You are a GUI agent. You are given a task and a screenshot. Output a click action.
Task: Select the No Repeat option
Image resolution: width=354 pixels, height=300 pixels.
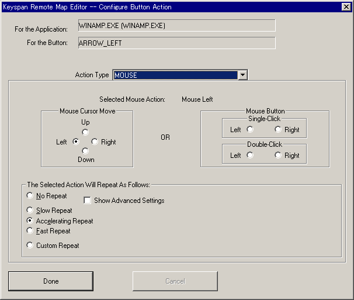[30, 196]
